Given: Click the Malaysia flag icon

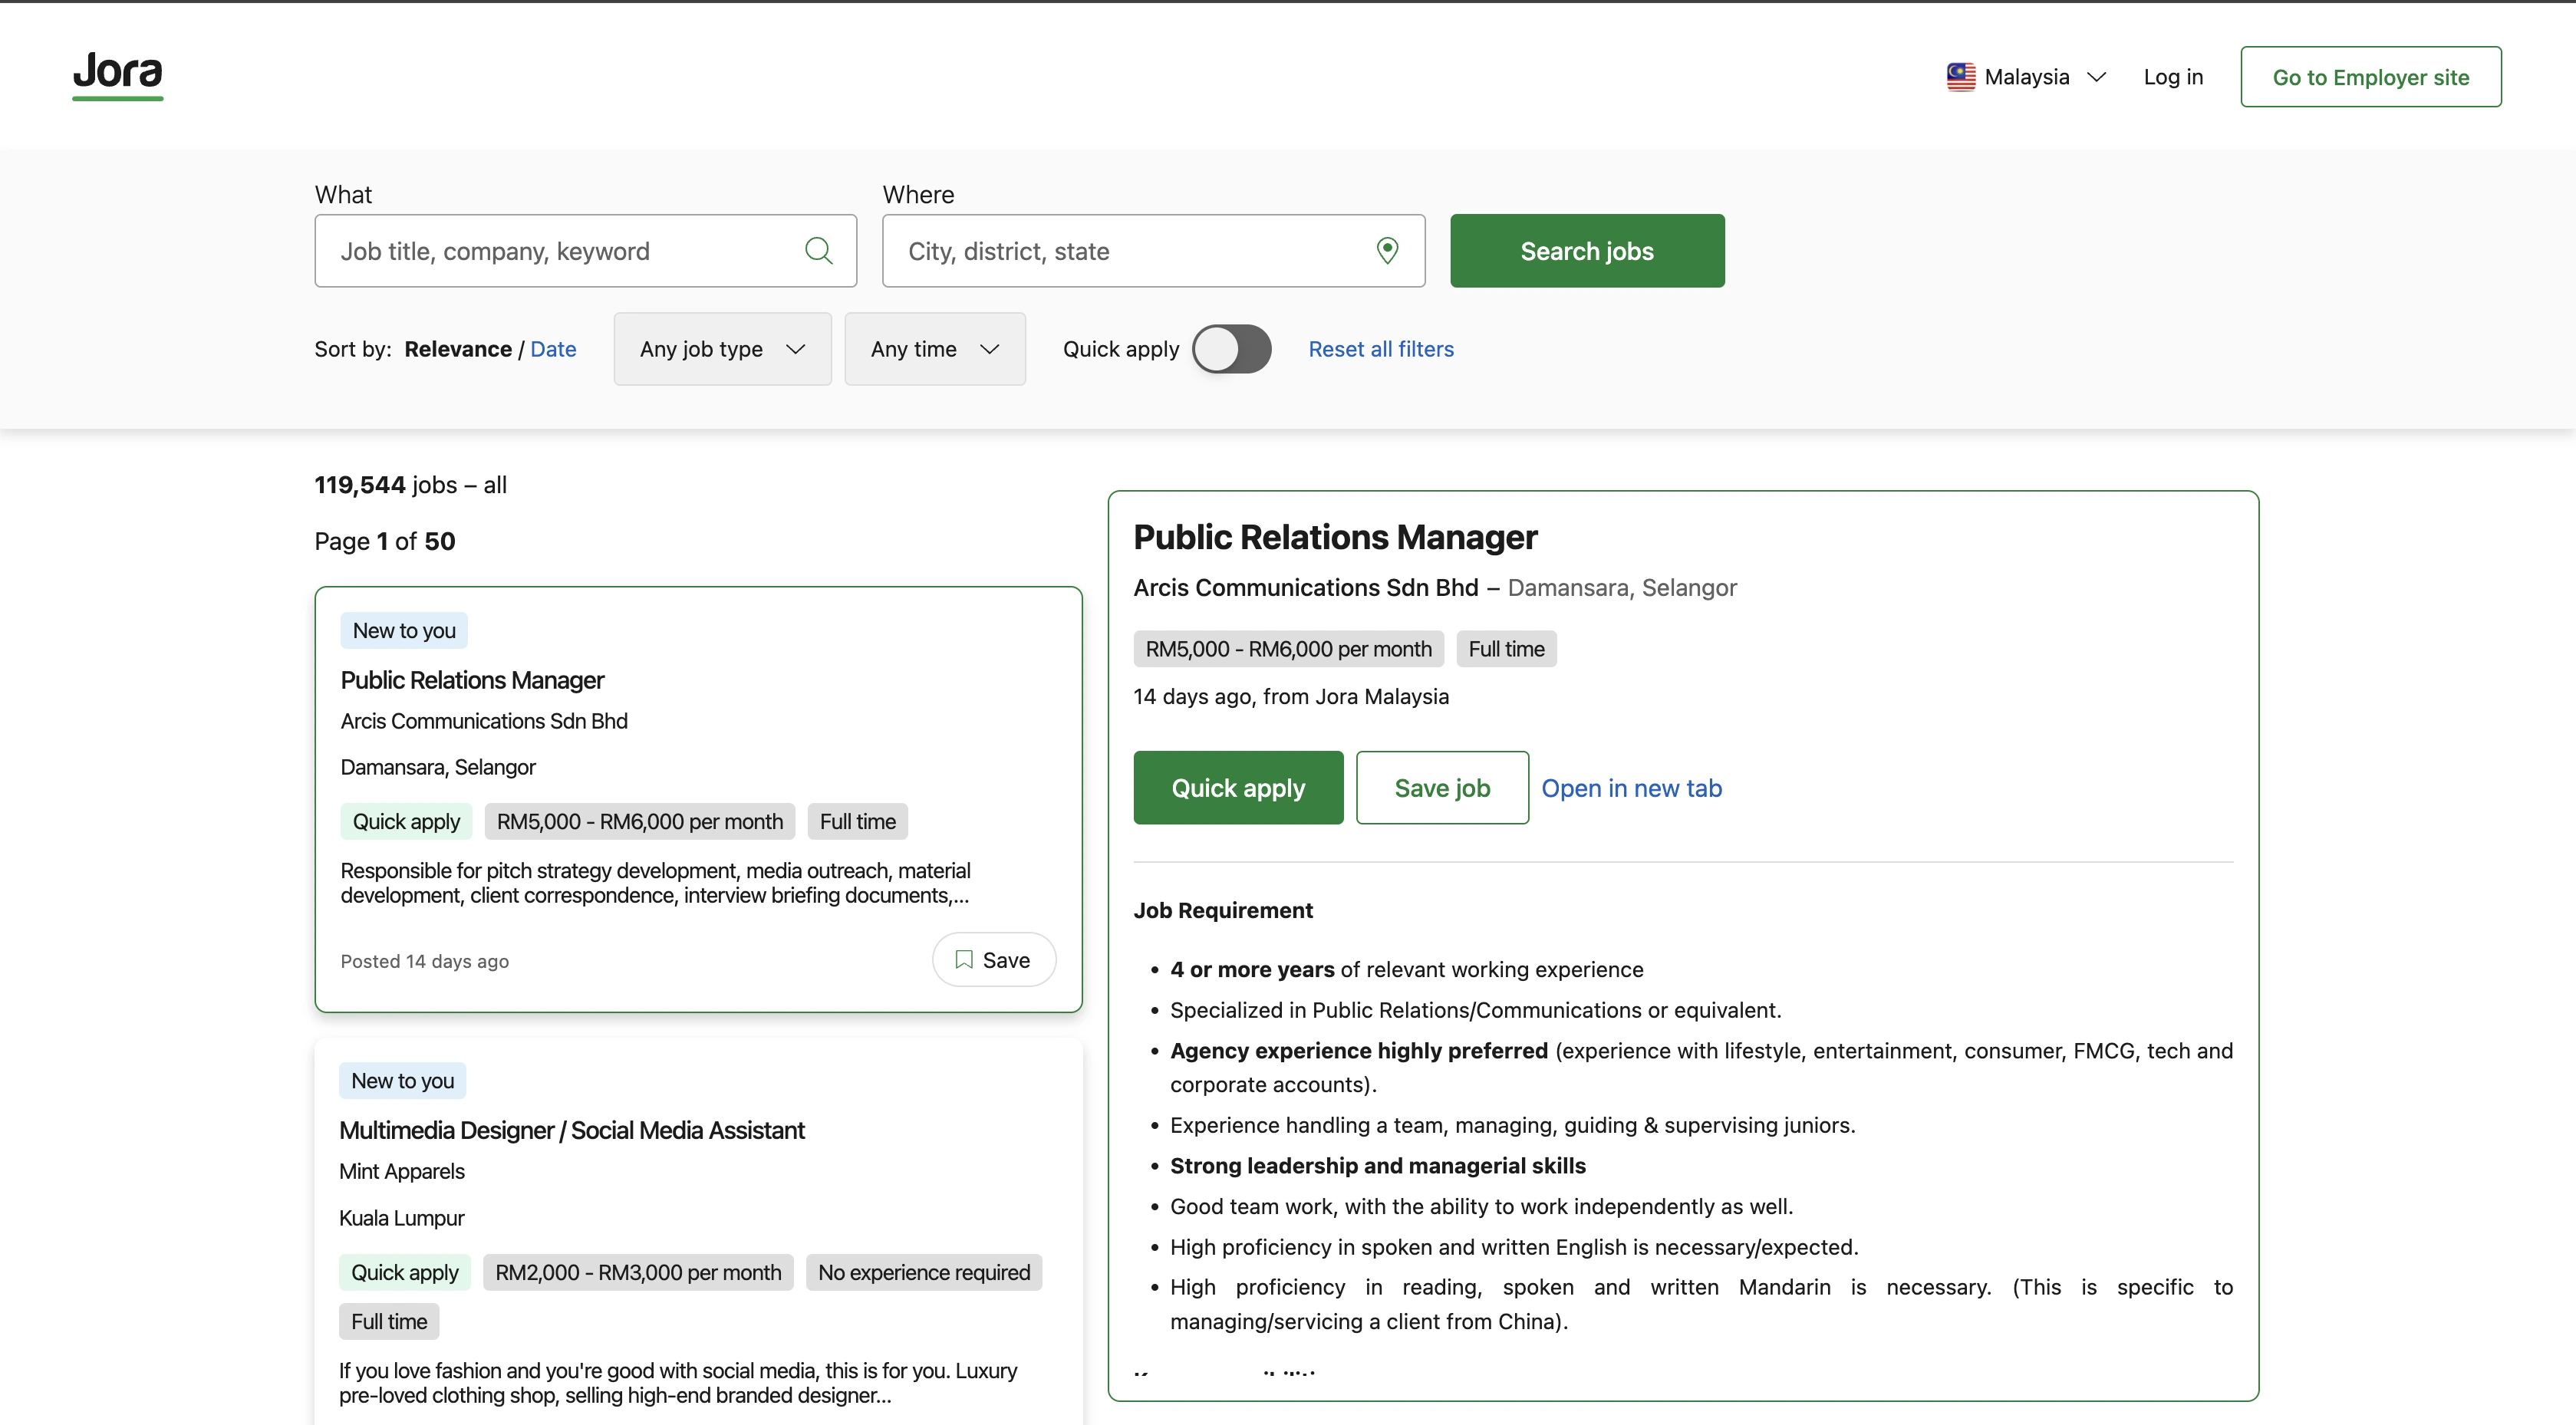Looking at the screenshot, I should 1960,77.
